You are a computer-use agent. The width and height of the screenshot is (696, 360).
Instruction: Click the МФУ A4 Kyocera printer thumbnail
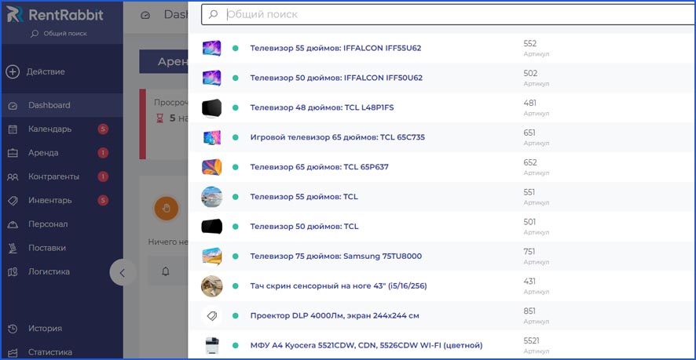pyautogui.click(x=212, y=346)
